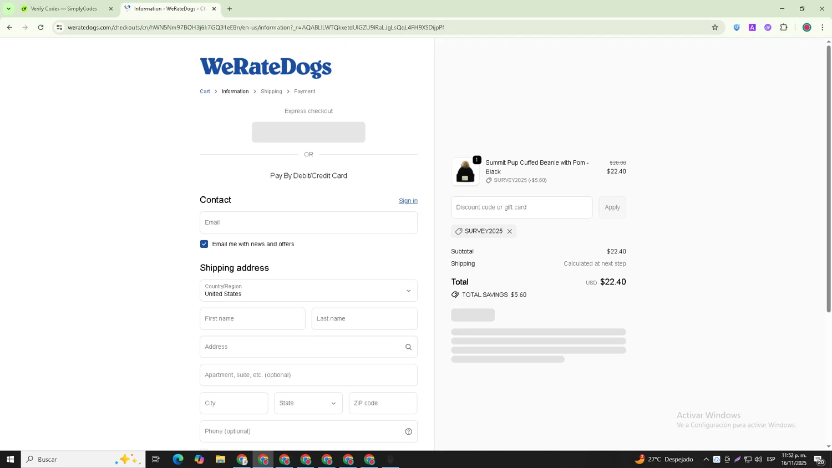Image resolution: width=832 pixels, height=468 pixels.
Task: Click the City field
Action: 234,403
